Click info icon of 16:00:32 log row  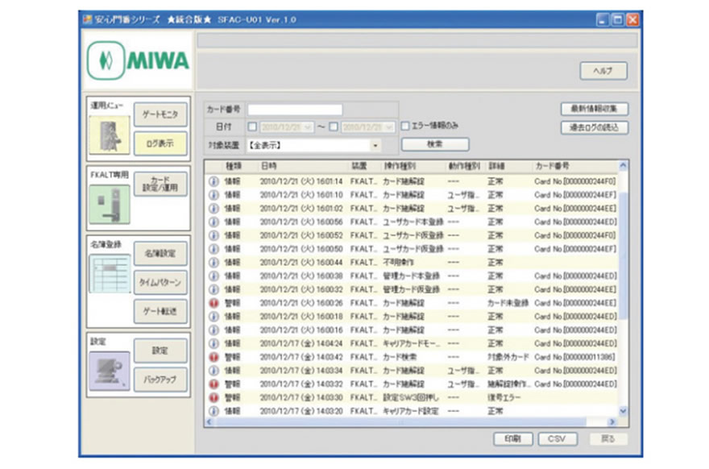pyautogui.click(x=214, y=289)
